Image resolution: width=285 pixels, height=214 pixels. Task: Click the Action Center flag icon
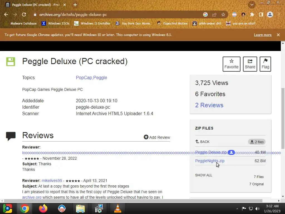[244, 208]
